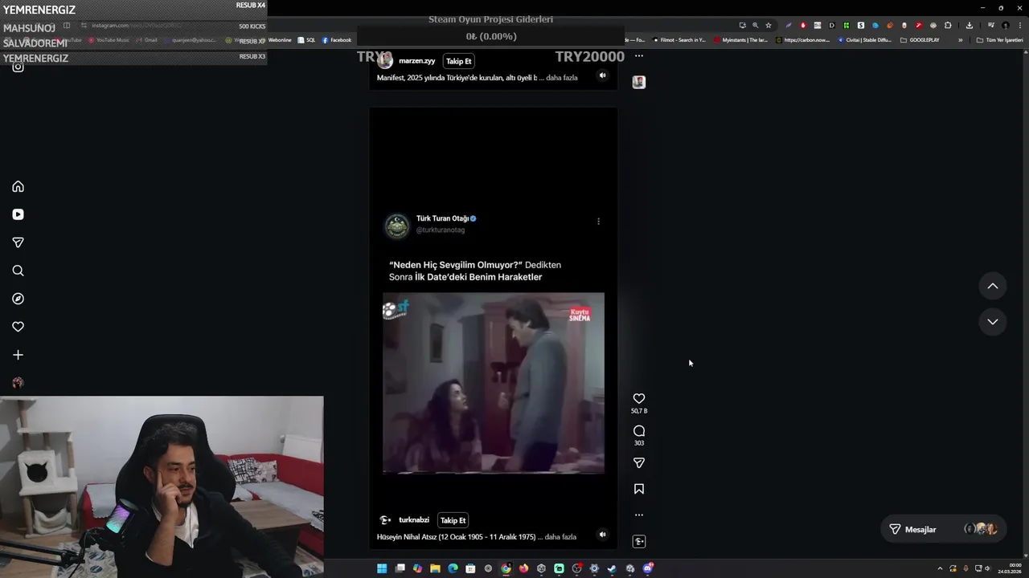Open Tüm Yer İşaretleri bookmarks folder

pos(999,40)
